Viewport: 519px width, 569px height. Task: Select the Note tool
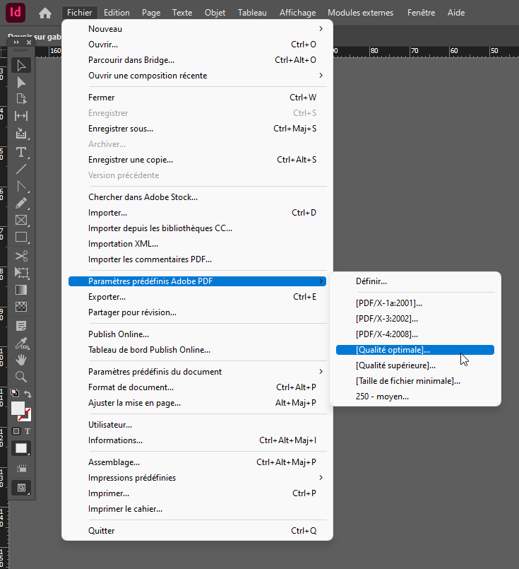pyautogui.click(x=21, y=326)
